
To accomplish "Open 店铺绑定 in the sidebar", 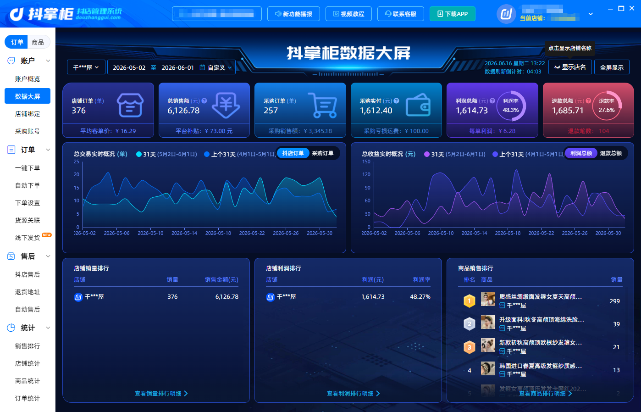I will pyautogui.click(x=28, y=114).
